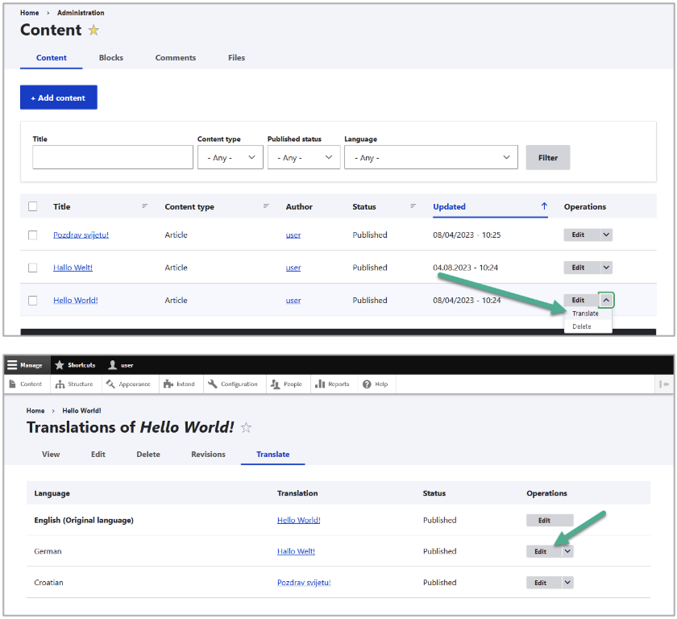Click Edit for Hallo Welt! content row

pyautogui.click(x=582, y=267)
